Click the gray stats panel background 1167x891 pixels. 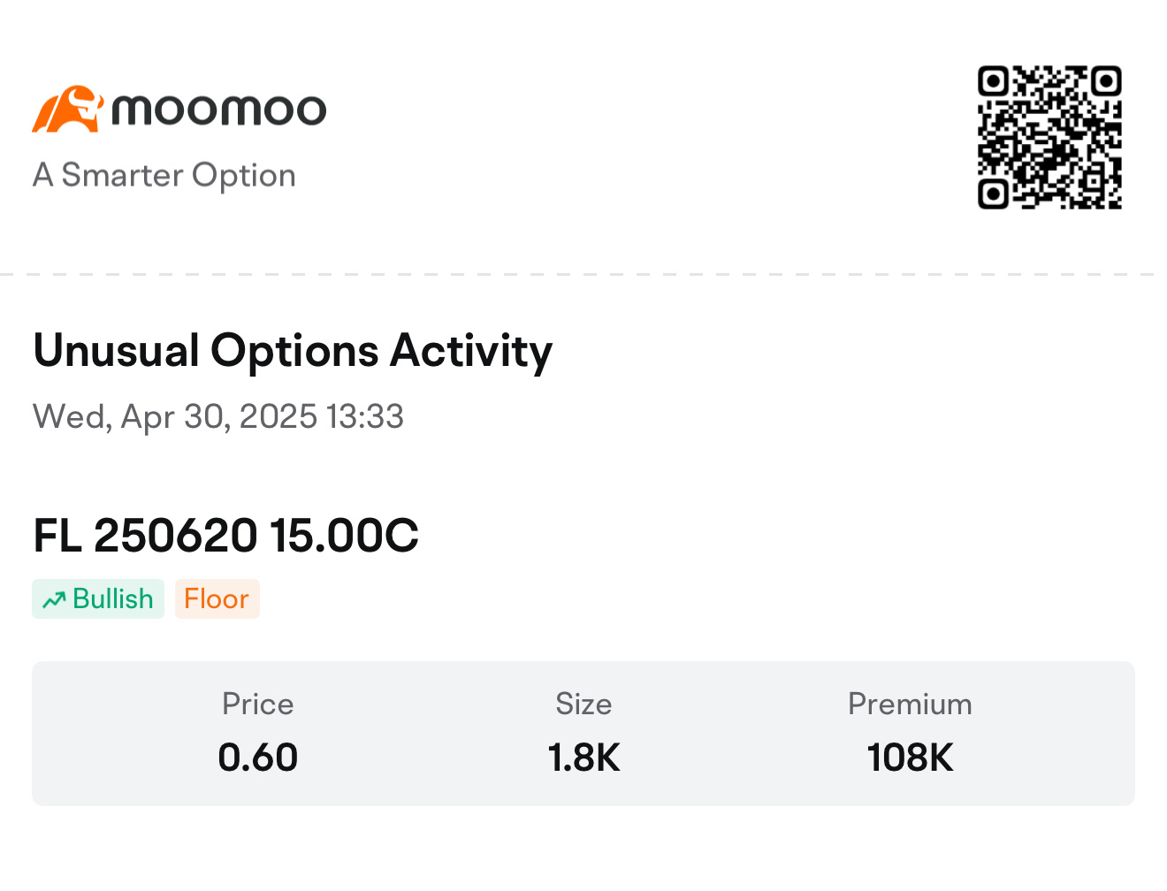(x=583, y=734)
